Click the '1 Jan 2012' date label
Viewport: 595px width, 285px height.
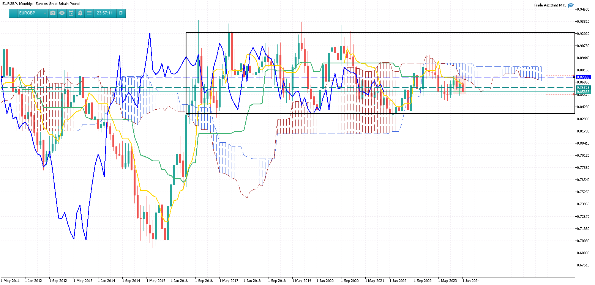pyautogui.click(x=33, y=281)
